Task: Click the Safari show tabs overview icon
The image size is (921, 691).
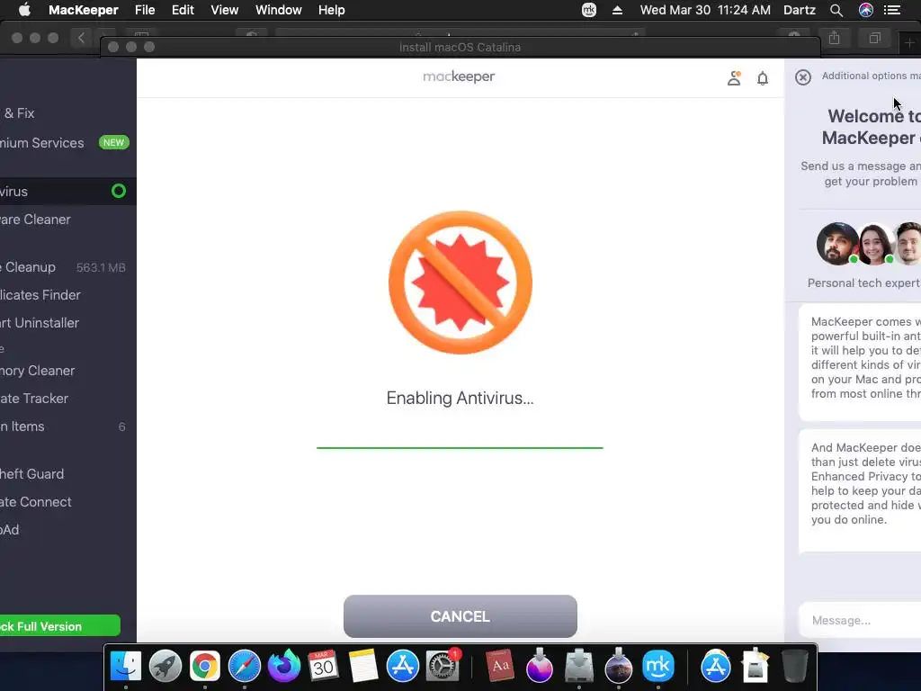Action: pyautogui.click(x=874, y=38)
